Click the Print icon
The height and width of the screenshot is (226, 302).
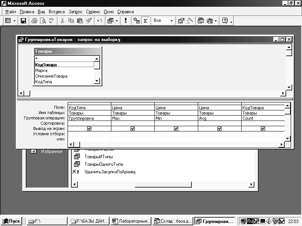[x=34, y=21]
